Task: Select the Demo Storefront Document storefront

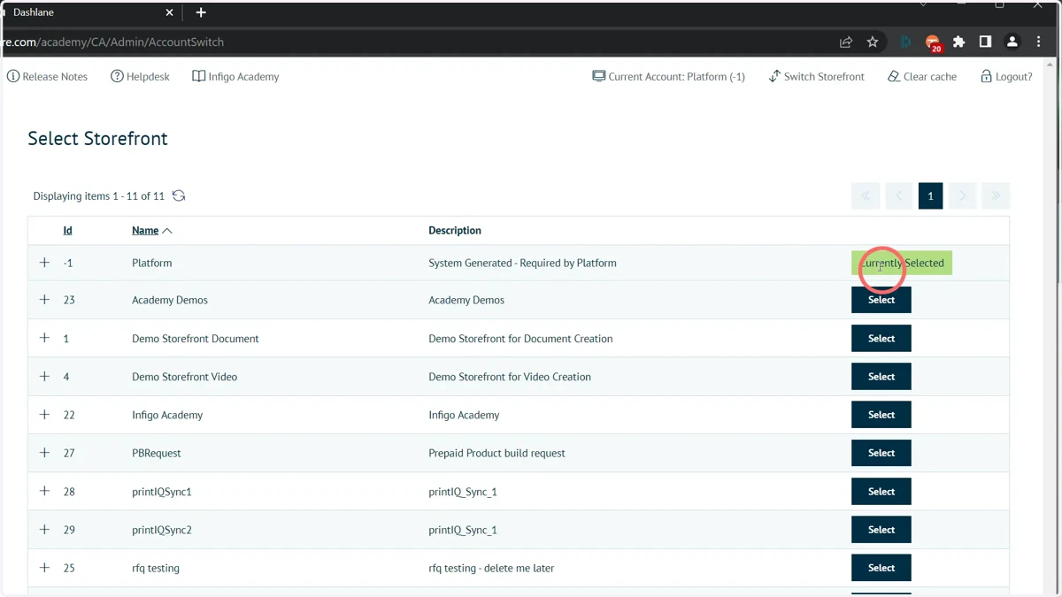Action: click(x=881, y=338)
